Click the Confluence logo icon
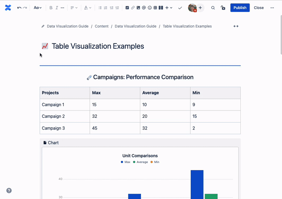The image size is (282, 199). 8,8
